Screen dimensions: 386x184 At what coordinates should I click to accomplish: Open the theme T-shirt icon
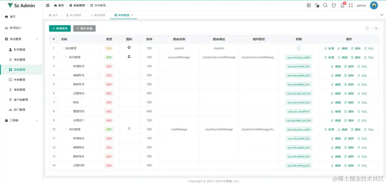click(334, 5)
